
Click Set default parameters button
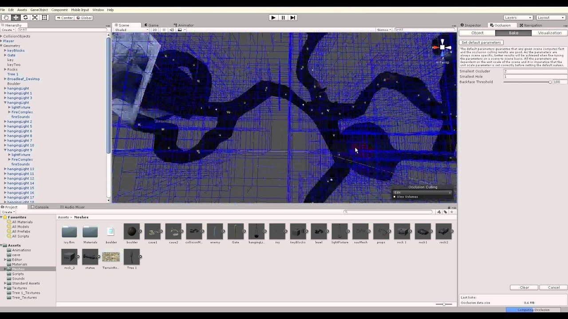point(481,43)
